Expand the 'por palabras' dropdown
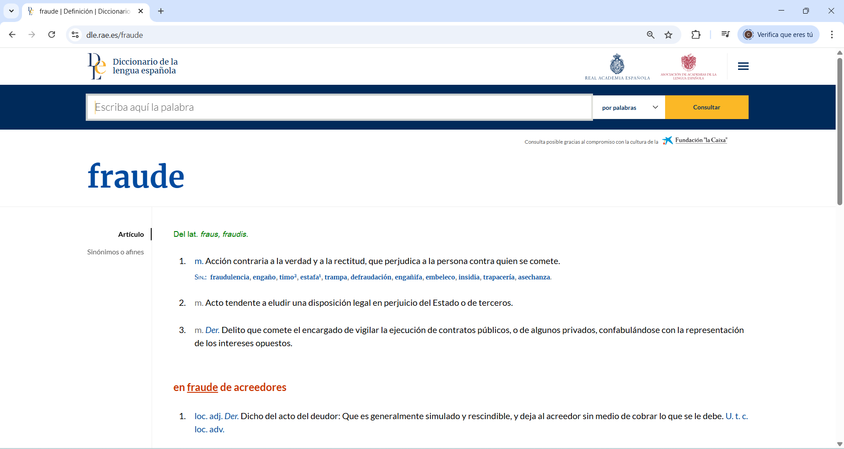Viewport: 844px width, 449px height. (629, 108)
